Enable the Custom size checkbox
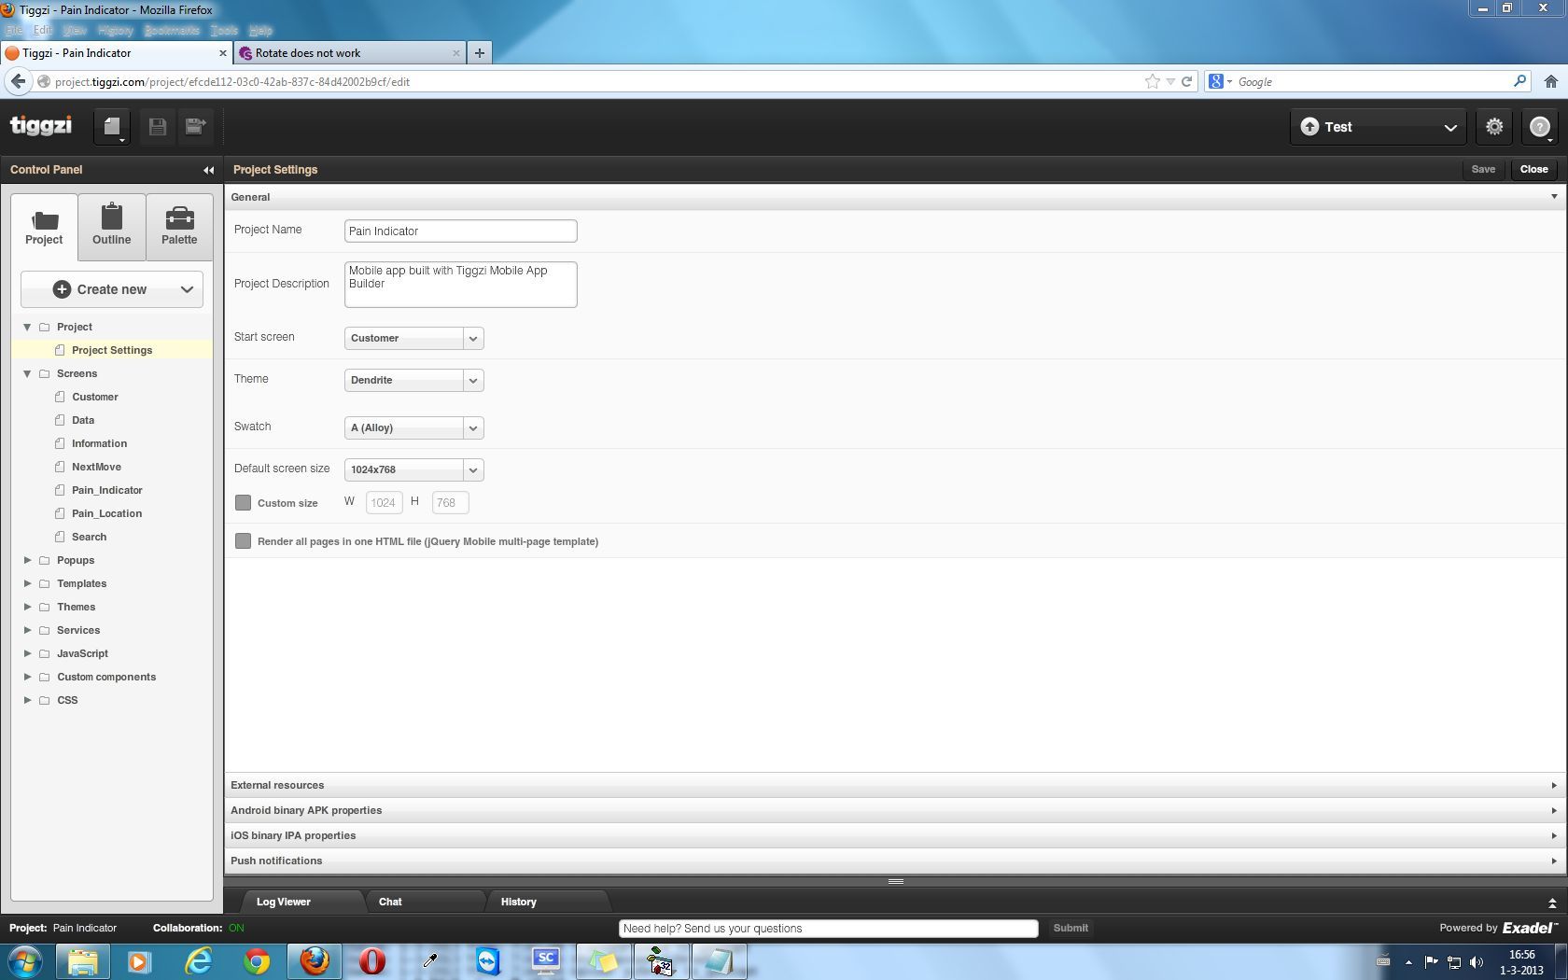 (244, 503)
